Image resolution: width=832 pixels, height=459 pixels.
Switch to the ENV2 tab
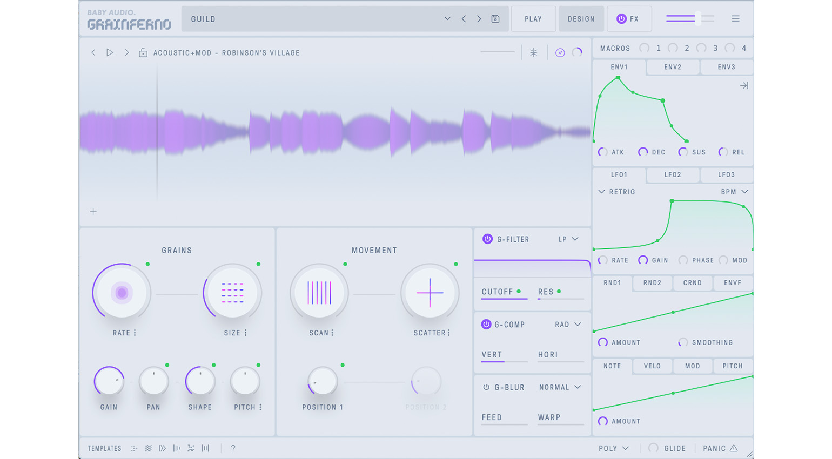tap(673, 67)
